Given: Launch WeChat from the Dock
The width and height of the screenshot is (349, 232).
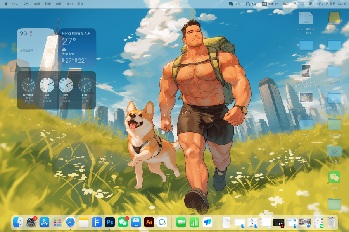Looking at the screenshot, I should pos(123,222).
